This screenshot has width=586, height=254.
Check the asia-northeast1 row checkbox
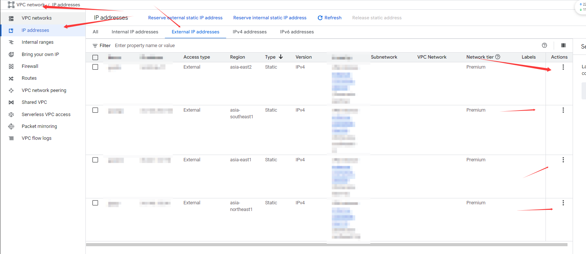[95, 203]
